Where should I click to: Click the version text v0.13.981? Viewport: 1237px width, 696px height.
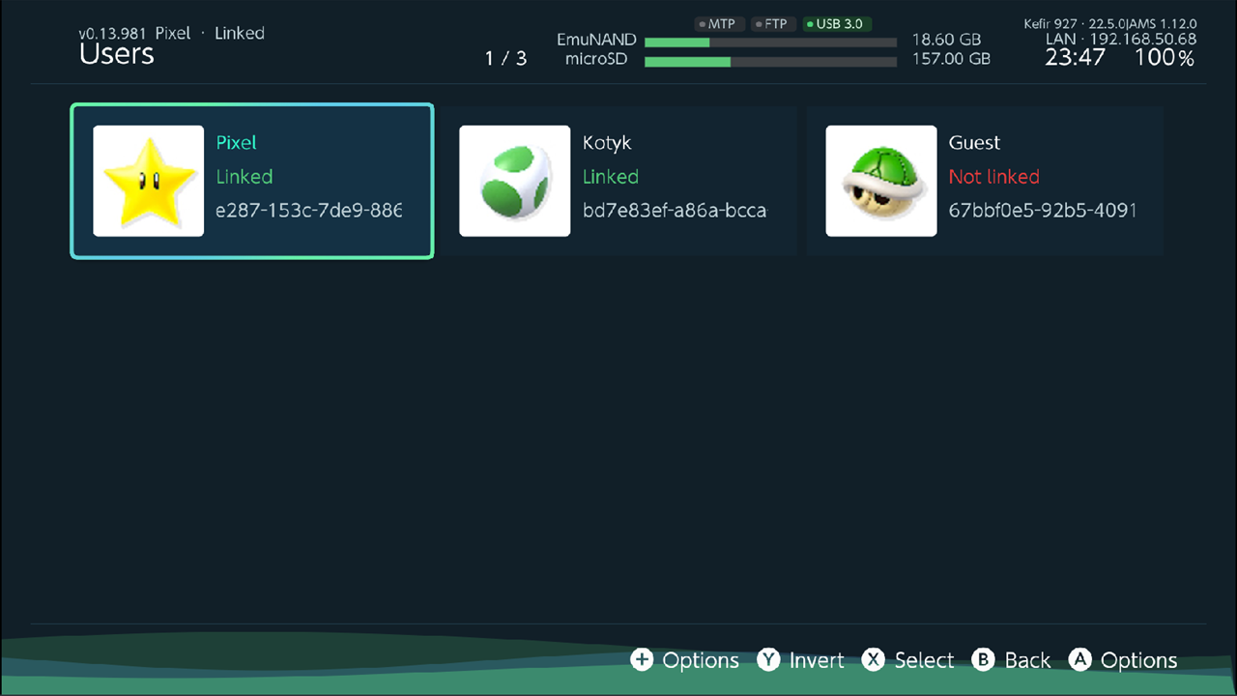(113, 33)
